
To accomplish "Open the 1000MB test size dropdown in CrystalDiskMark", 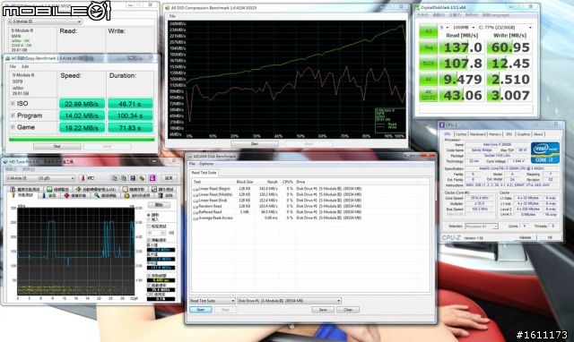I will pos(463,28).
